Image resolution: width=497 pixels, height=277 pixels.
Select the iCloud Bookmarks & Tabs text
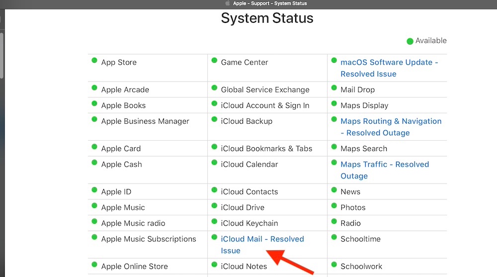[x=266, y=149]
